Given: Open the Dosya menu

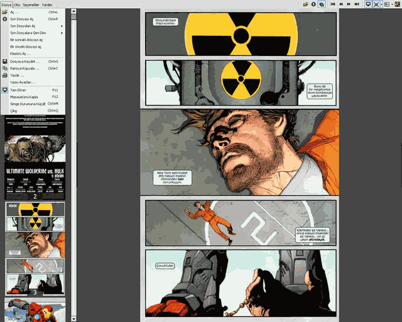Looking at the screenshot, I should pyautogui.click(x=6, y=4).
